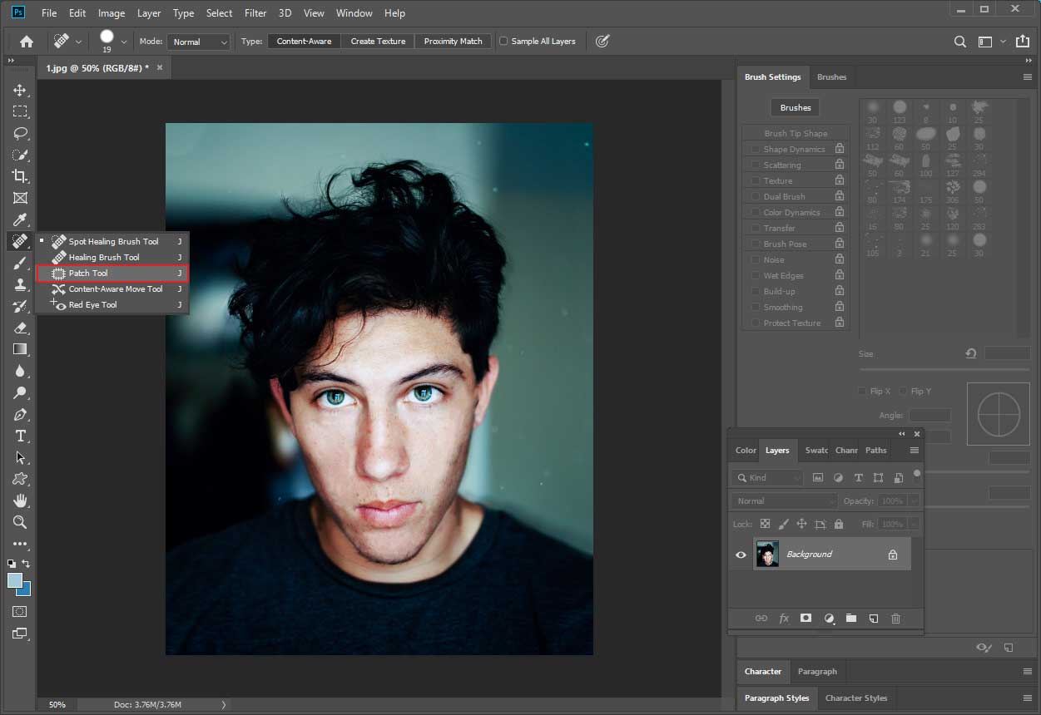Open the layer blending mode dropdown
This screenshot has height=715, width=1041.
point(783,500)
